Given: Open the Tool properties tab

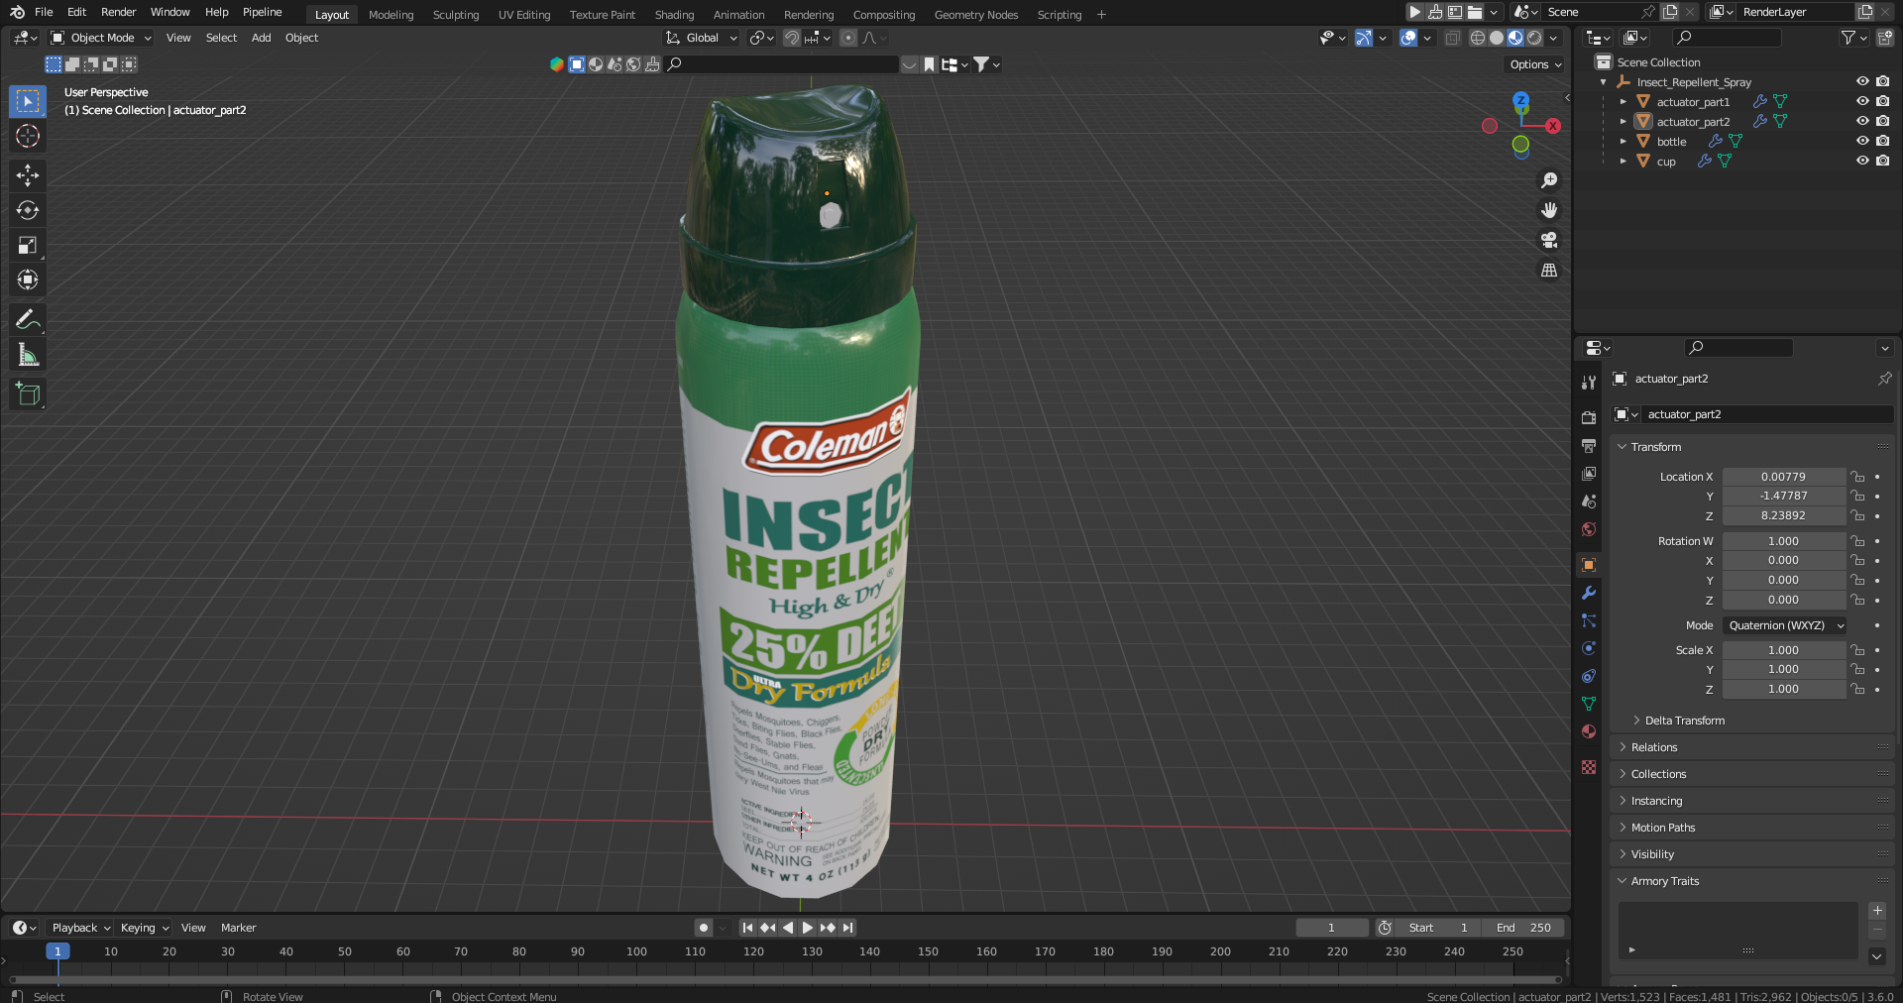Looking at the screenshot, I should coord(1589,383).
